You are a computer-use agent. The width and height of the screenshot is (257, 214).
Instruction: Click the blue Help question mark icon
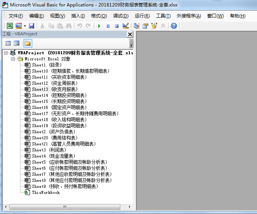[x=174, y=26]
